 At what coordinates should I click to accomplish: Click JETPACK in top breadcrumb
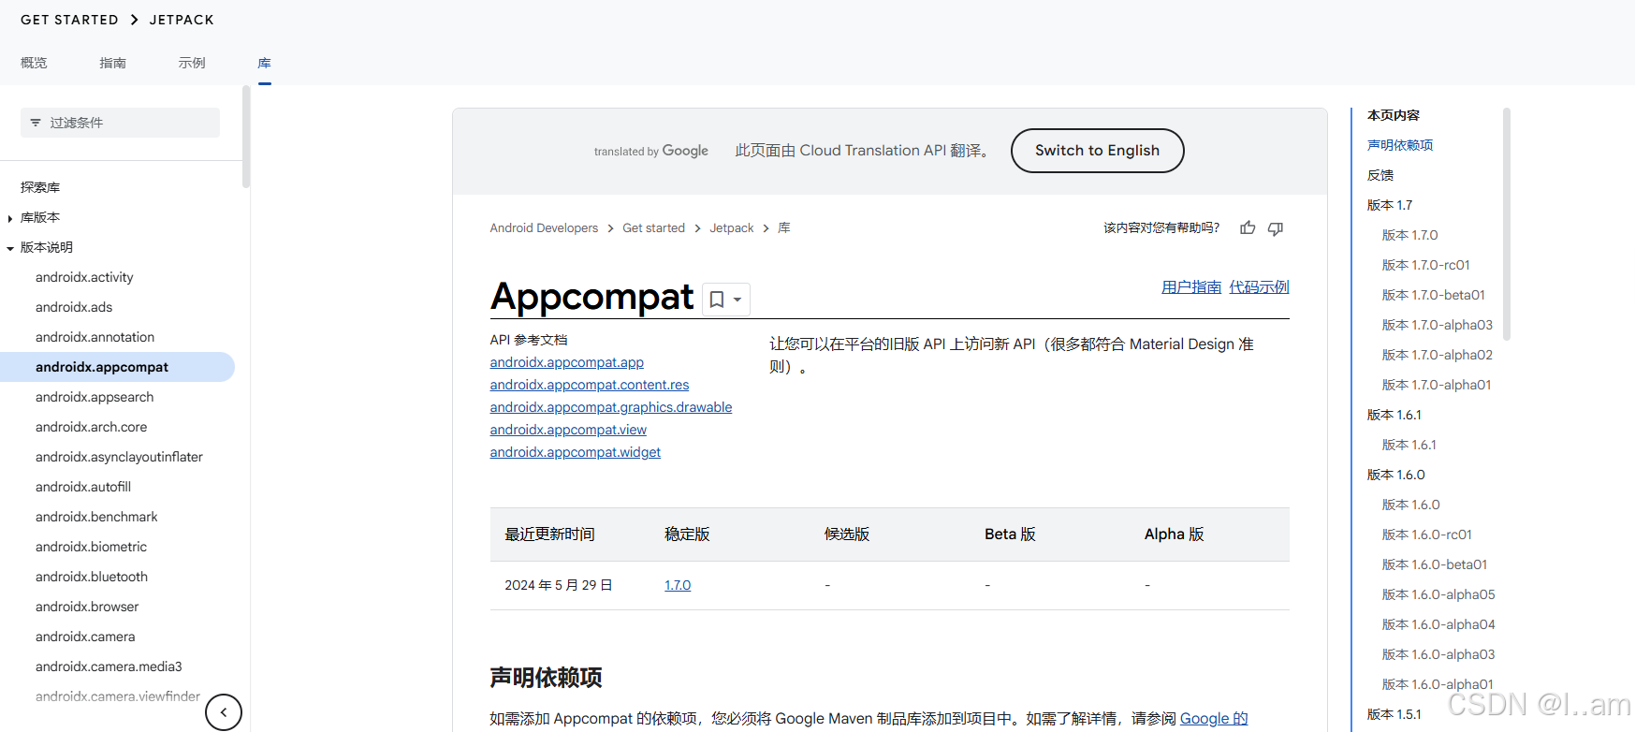tap(182, 20)
